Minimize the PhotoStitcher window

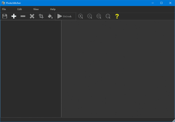[153, 3]
